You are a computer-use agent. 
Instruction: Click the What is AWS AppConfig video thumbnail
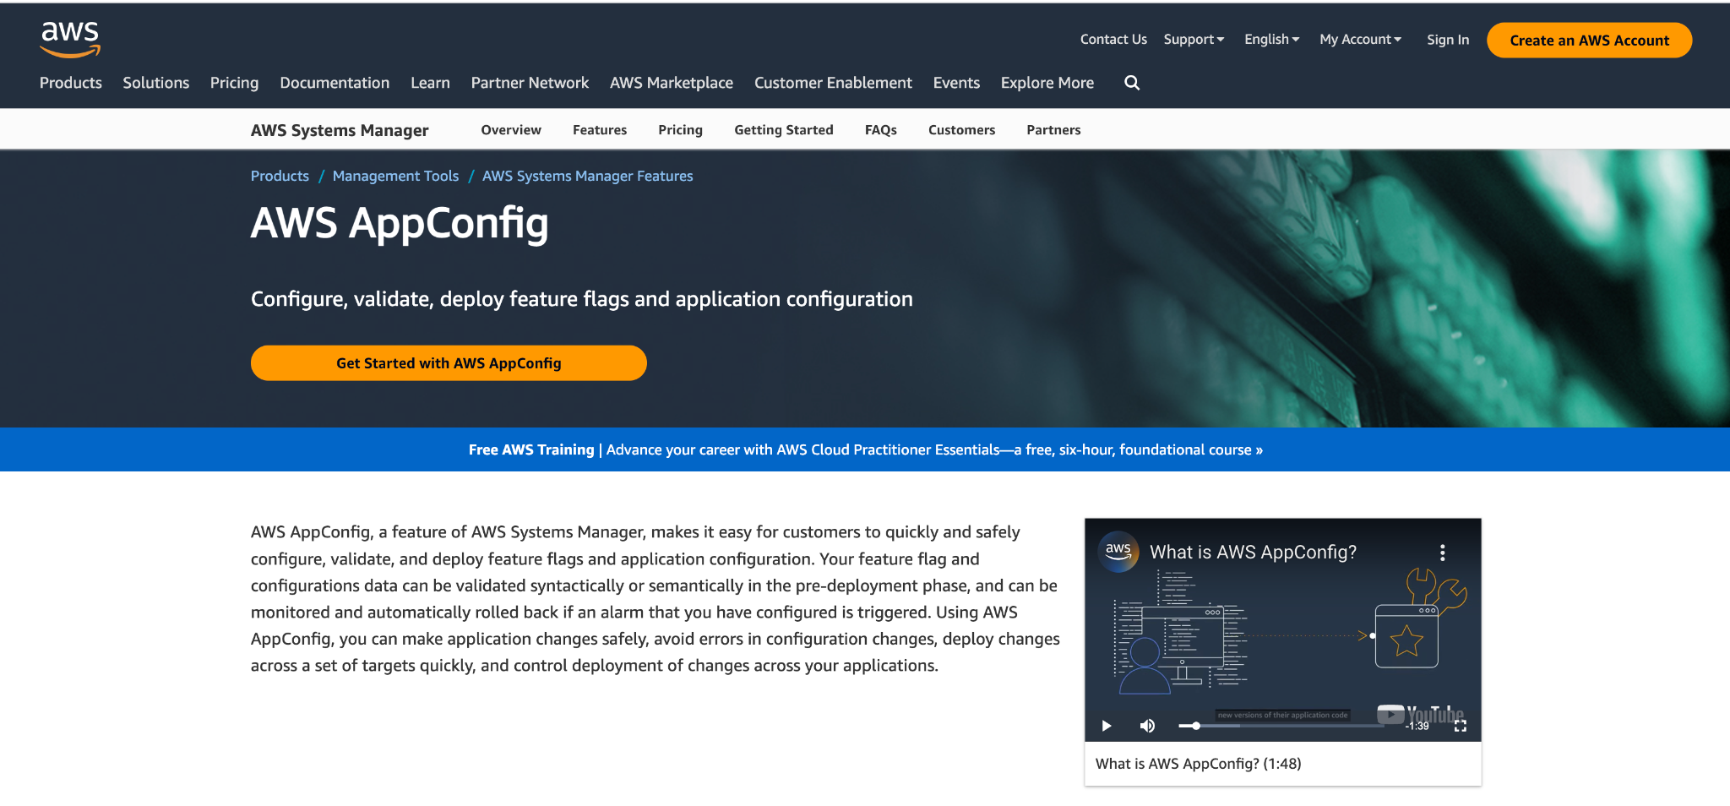coord(1283,630)
